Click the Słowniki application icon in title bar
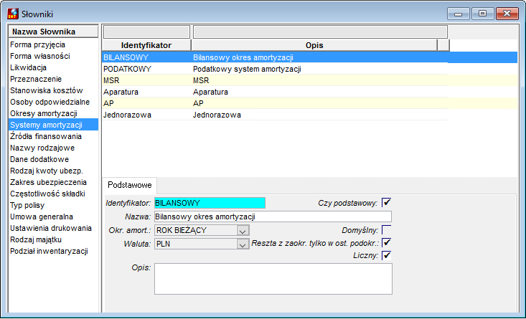The height and width of the screenshot is (319, 526). [x=13, y=14]
